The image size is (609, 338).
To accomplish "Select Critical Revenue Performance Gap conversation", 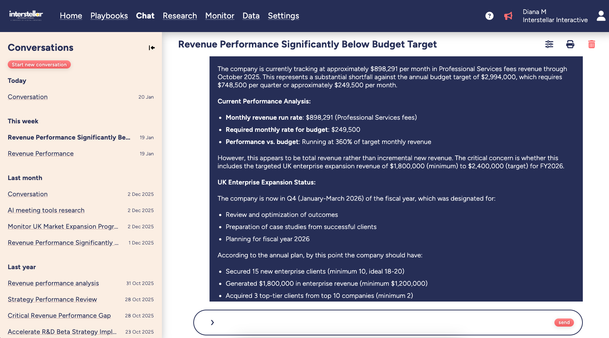I will coord(59,316).
